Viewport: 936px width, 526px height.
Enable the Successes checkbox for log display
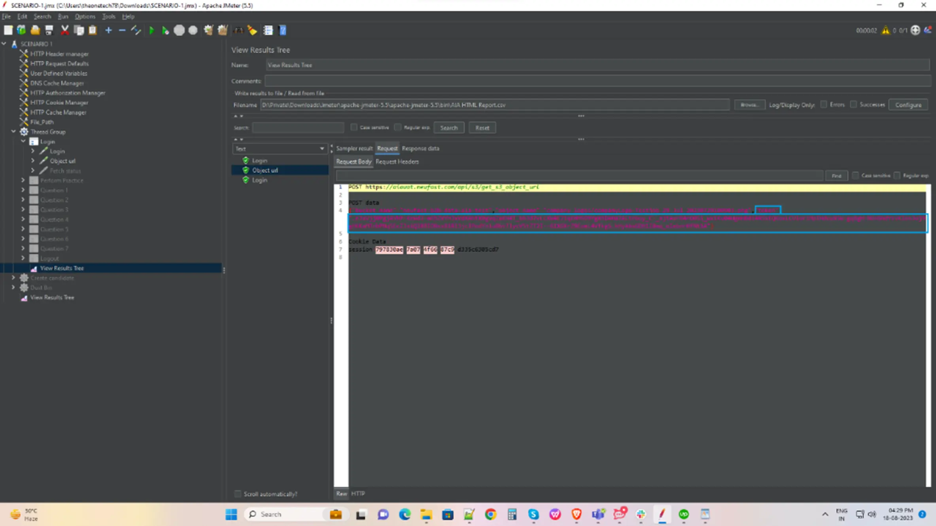tap(854, 104)
